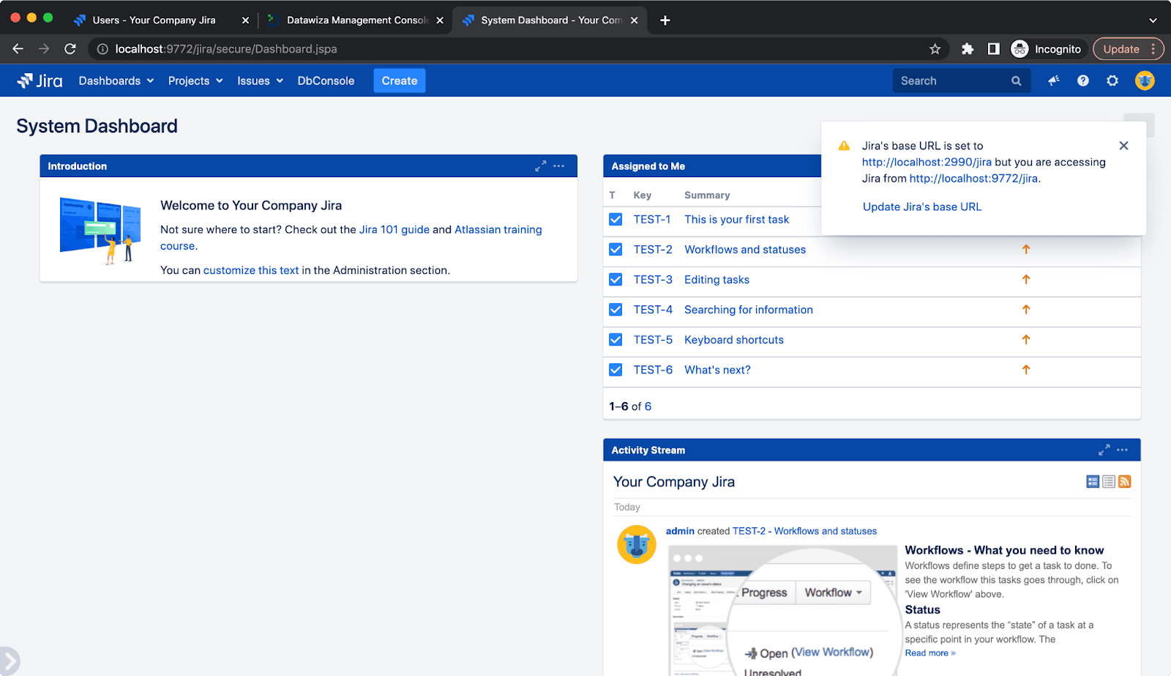Click the task type icon for TEST-1

(616, 219)
